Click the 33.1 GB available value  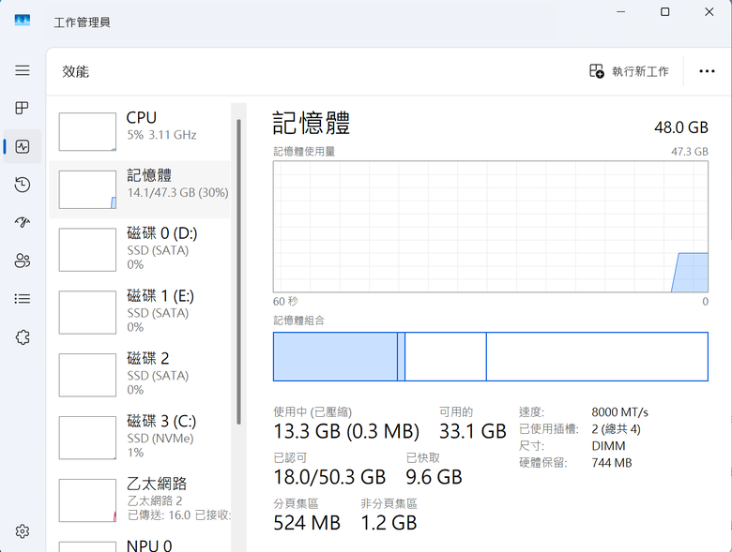(x=472, y=431)
